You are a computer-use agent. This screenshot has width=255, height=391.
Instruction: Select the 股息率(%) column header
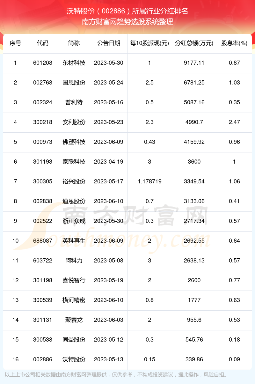click(x=234, y=43)
